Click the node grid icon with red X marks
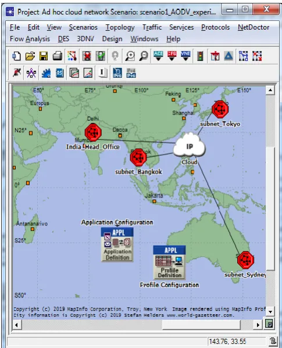This screenshot has height=348, width=282. [257, 56]
